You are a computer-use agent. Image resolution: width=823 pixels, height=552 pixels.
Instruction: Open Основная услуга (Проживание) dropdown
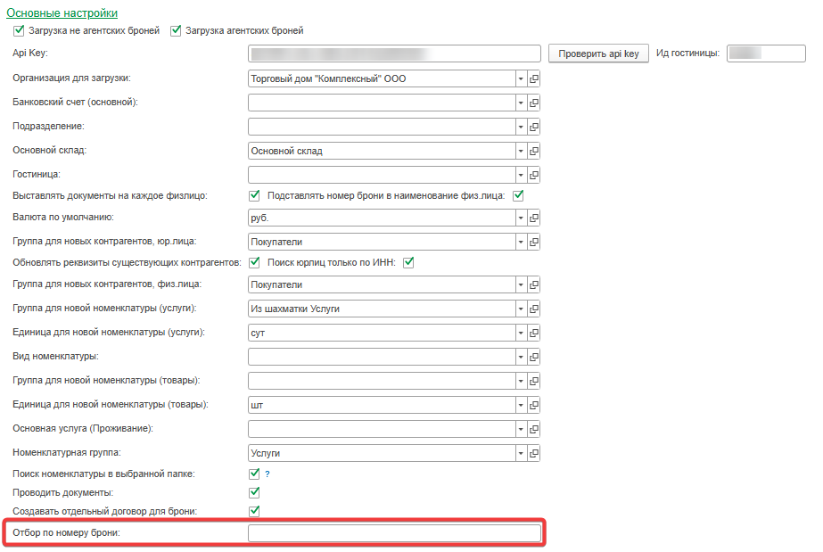point(521,429)
